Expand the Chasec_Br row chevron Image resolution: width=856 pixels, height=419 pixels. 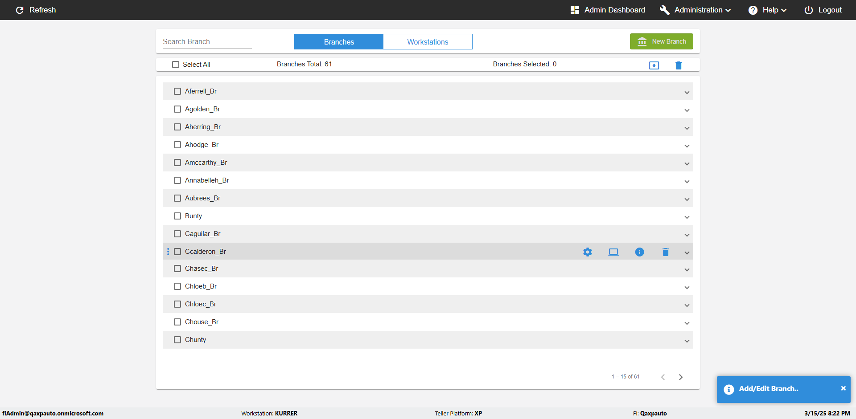click(x=687, y=270)
